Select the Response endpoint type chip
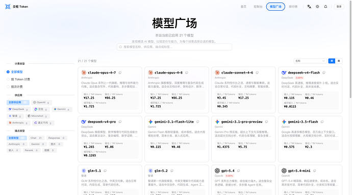Image resolution: width=352 pixels, height=195 pixels. coord(56,138)
